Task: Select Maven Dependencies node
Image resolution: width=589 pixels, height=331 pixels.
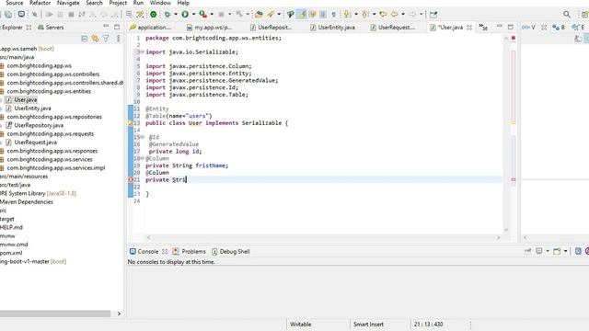Action: [x=27, y=202]
